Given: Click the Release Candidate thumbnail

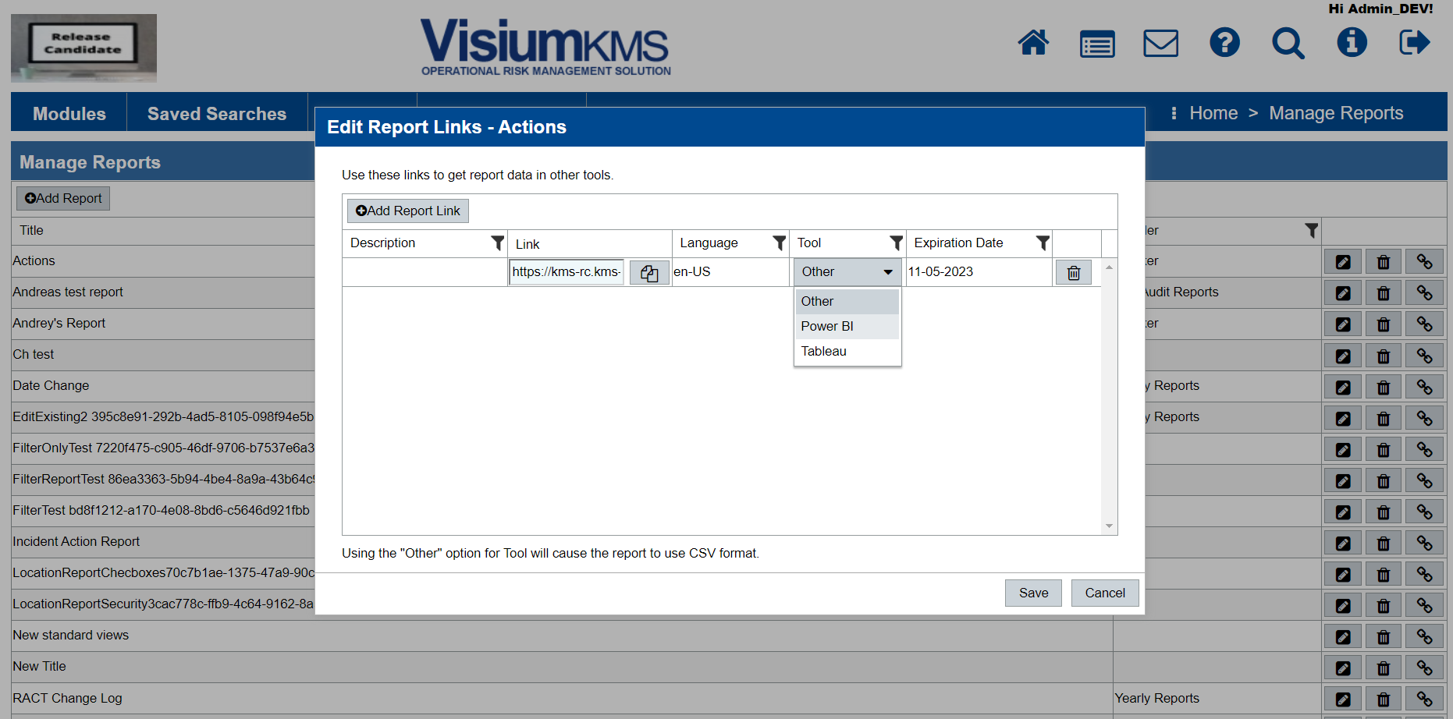Looking at the screenshot, I should tap(83, 48).
